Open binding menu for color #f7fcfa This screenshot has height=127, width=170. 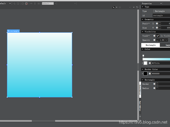click(x=150, y=63)
